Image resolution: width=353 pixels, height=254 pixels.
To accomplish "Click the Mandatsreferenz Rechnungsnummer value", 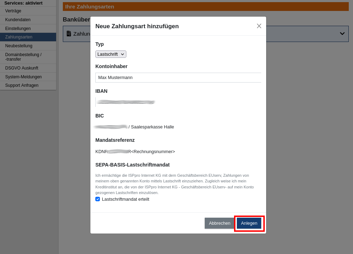I will click(x=135, y=152).
